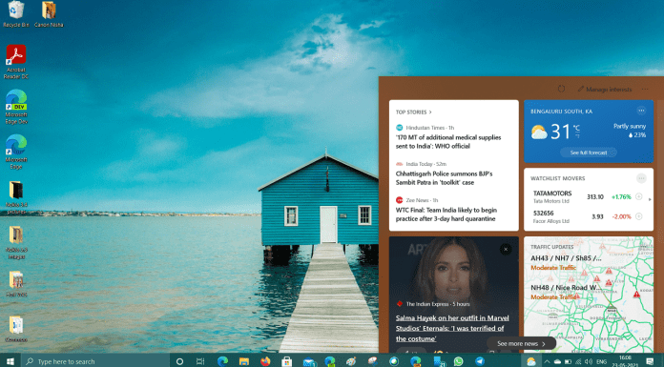The image size is (664, 367).
Task: Open taskbar clock and date
Action: click(x=625, y=361)
